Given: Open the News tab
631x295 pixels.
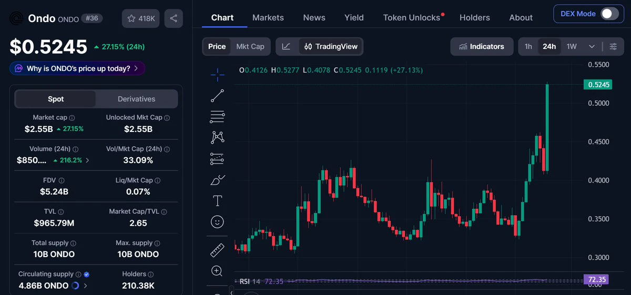Looking at the screenshot, I should 314,17.
